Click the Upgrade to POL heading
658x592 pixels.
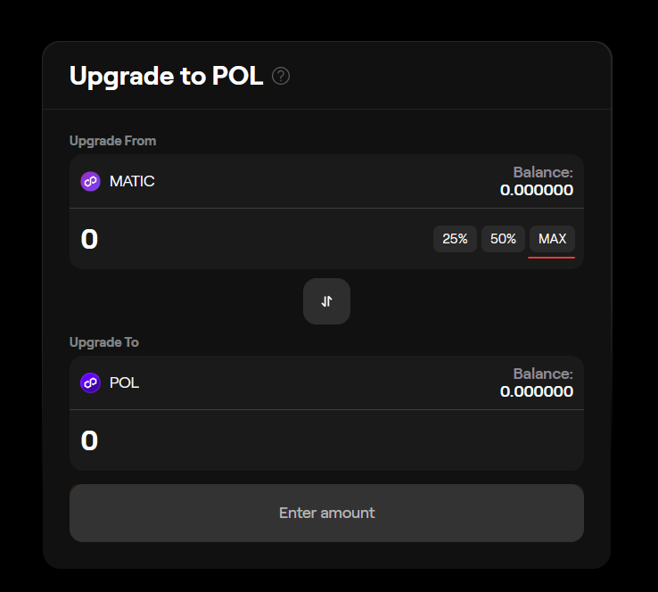coord(166,76)
